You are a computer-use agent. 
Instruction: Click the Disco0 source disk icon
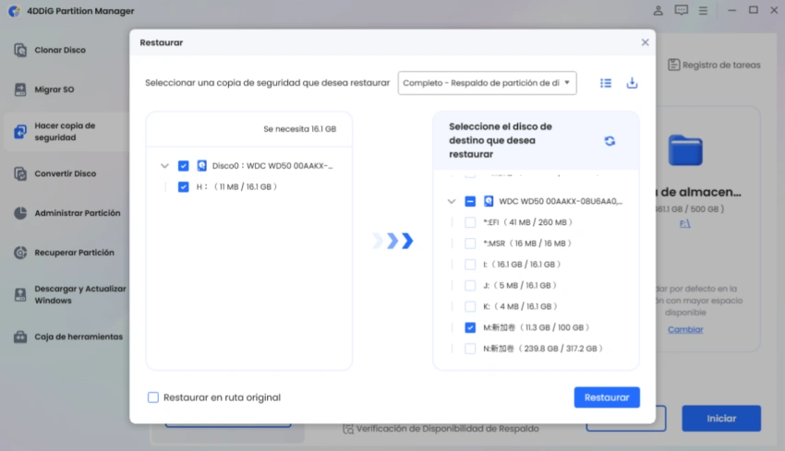pos(201,165)
